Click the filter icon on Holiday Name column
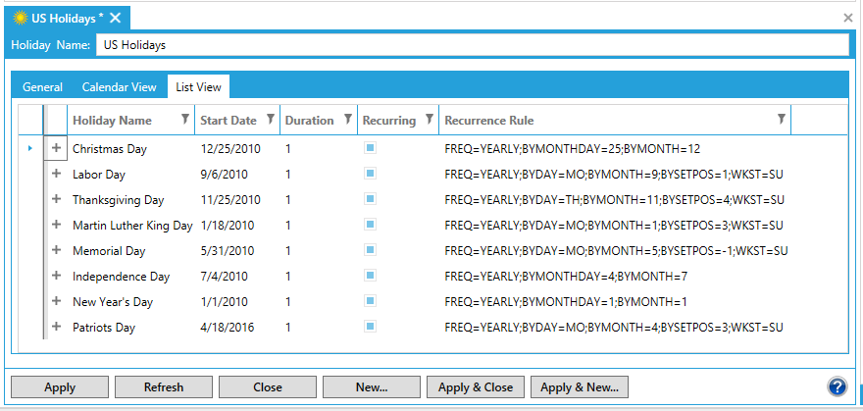 click(x=185, y=120)
